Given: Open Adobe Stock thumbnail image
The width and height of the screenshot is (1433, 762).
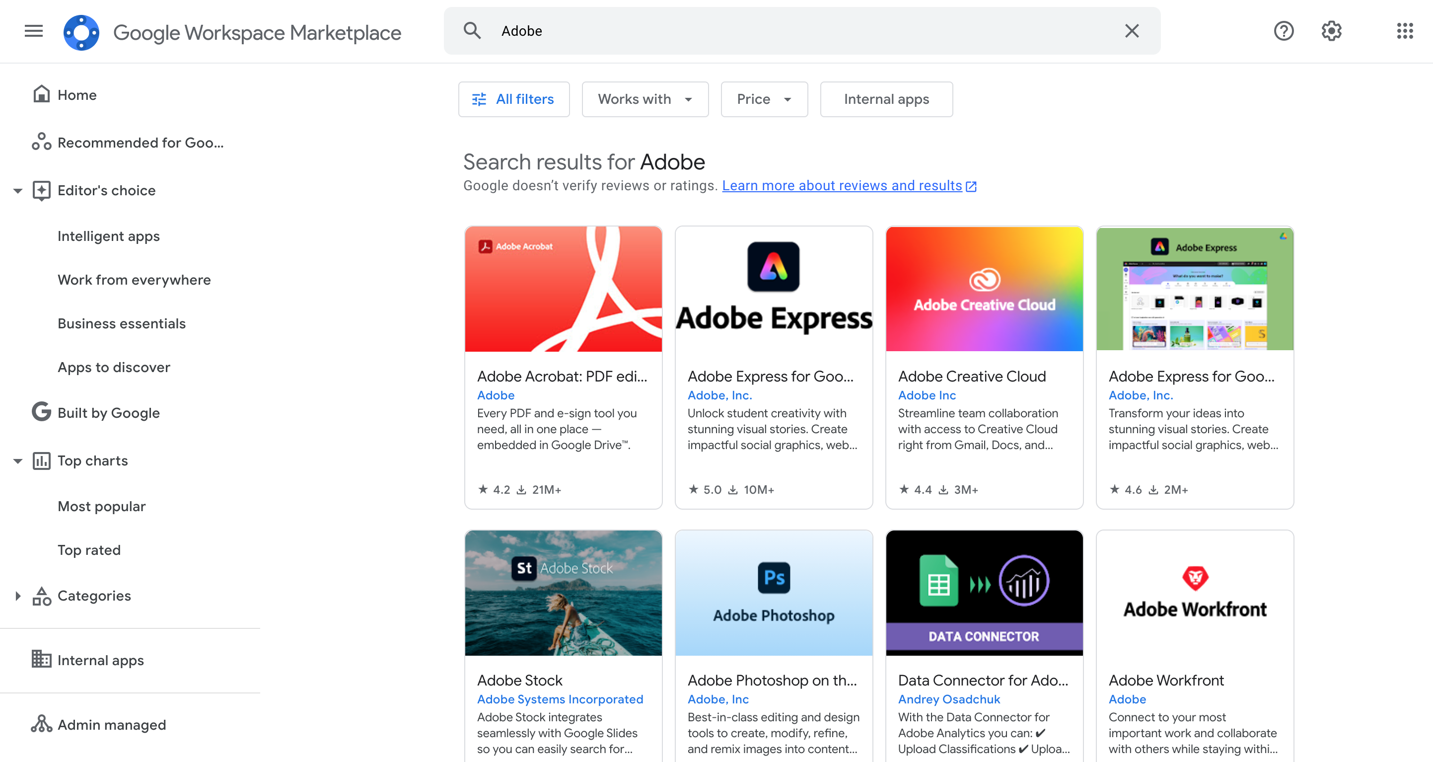Looking at the screenshot, I should (x=563, y=593).
